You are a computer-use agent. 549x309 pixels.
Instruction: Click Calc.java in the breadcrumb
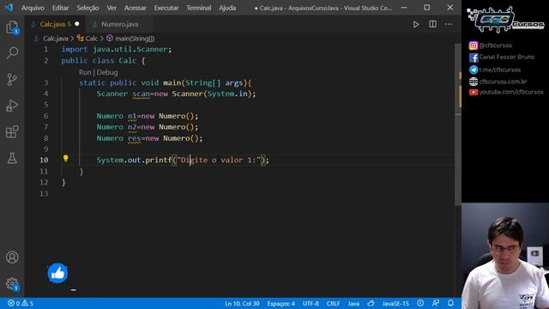coord(55,39)
